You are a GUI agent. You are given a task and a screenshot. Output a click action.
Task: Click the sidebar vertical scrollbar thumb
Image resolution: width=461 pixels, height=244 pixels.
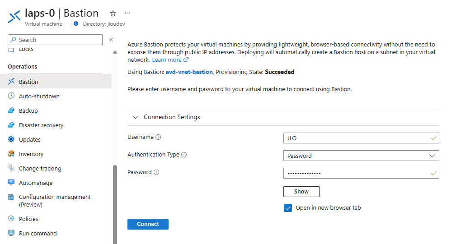pos(115,204)
